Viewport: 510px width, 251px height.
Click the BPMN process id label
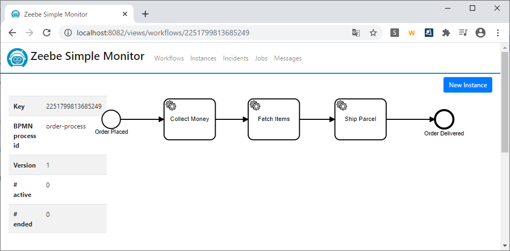pos(25,136)
